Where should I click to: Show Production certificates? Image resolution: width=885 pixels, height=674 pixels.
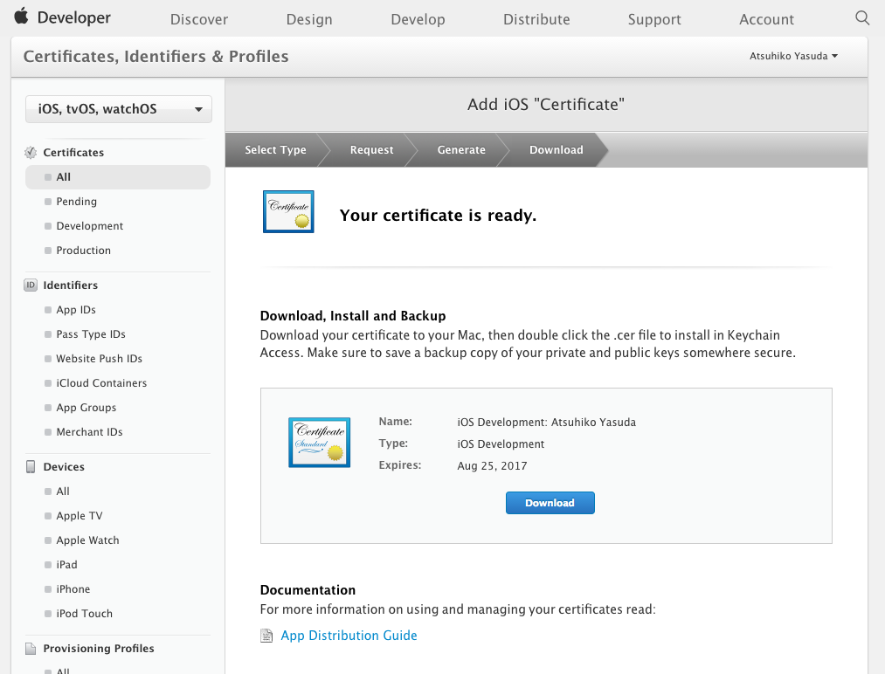(x=83, y=250)
